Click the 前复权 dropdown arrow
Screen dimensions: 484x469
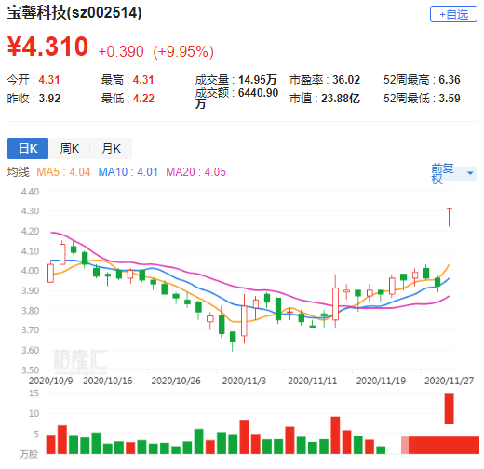pos(470,173)
